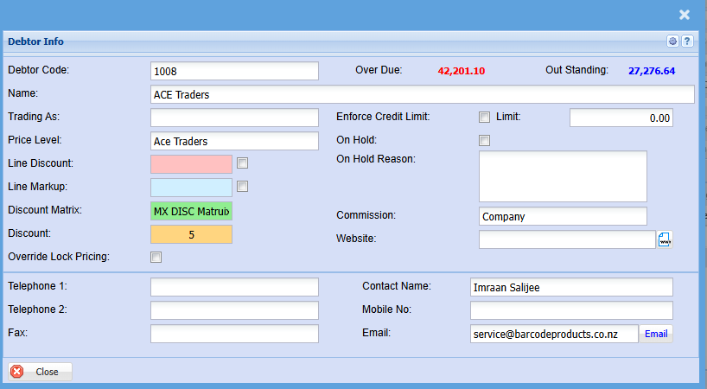Focus the Telephone 2 input field
This screenshot has height=389, width=707.
(234, 310)
